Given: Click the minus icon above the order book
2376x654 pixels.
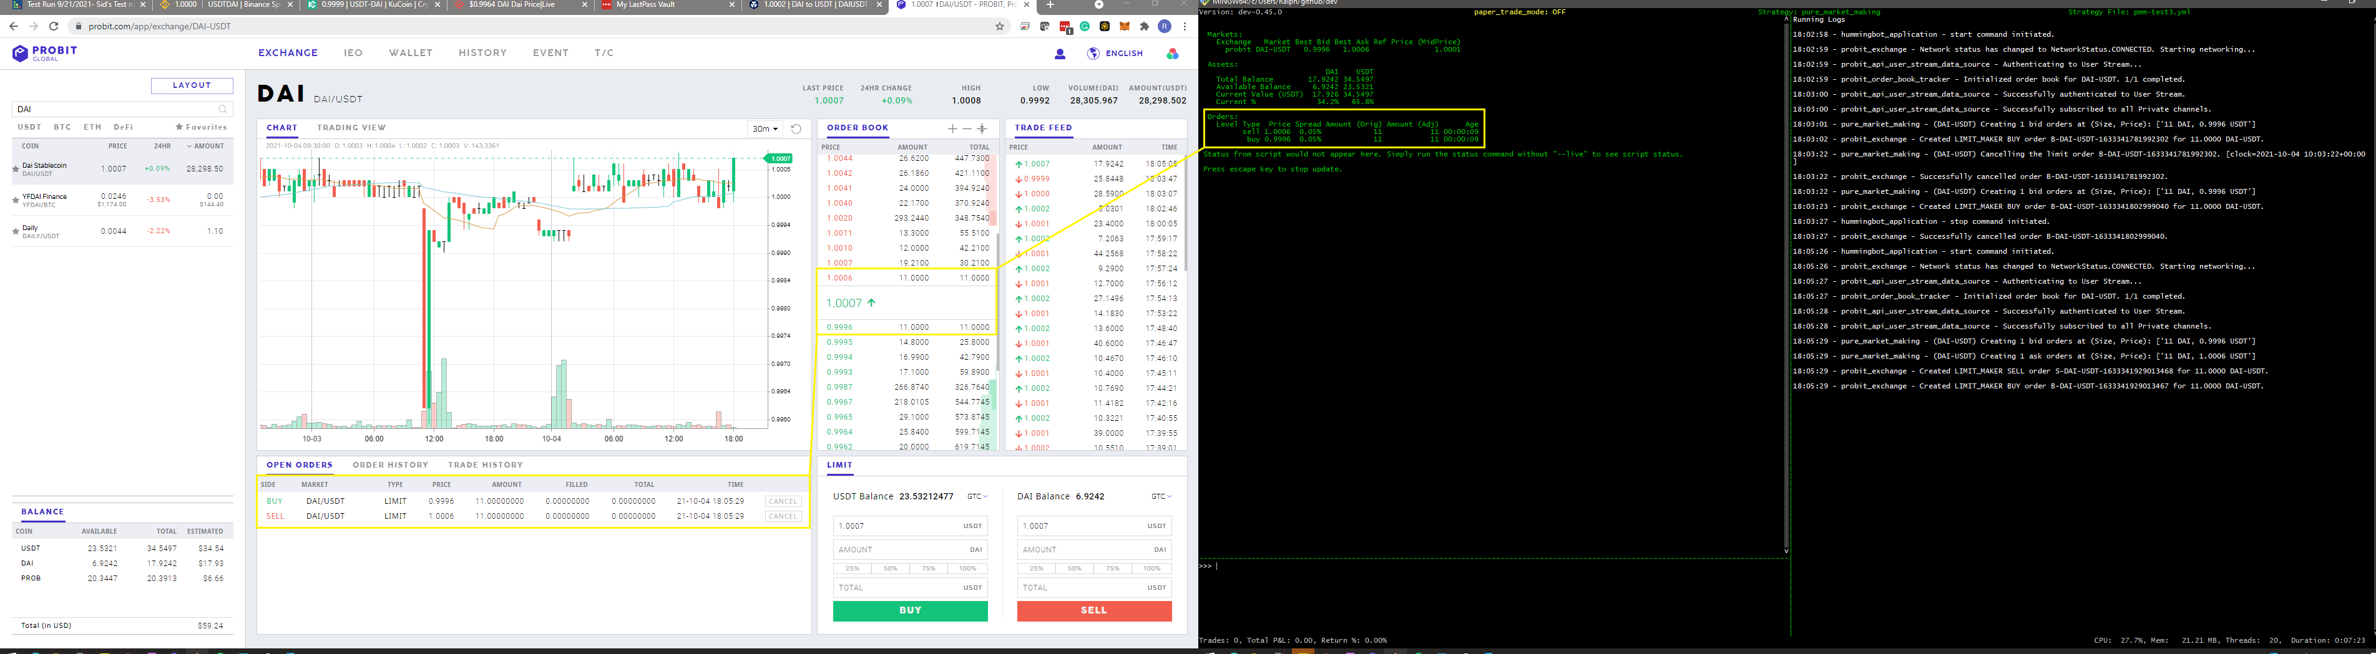Looking at the screenshot, I should point(967,129).
